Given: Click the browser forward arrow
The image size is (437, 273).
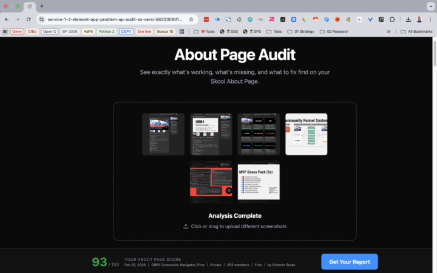Looking at the screenshot, I should tap(18, 19).
